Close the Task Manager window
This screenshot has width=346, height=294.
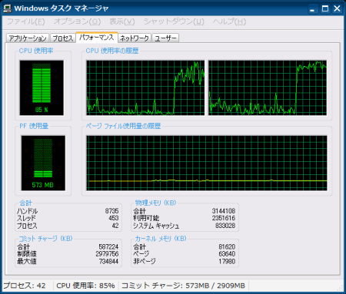tap(337, 8)
